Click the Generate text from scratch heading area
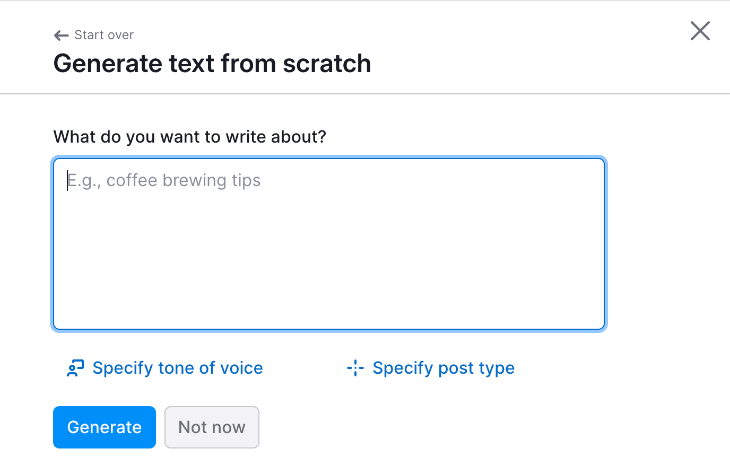The height and width of the screenshot is (475, 730). (x=212, y=63)
